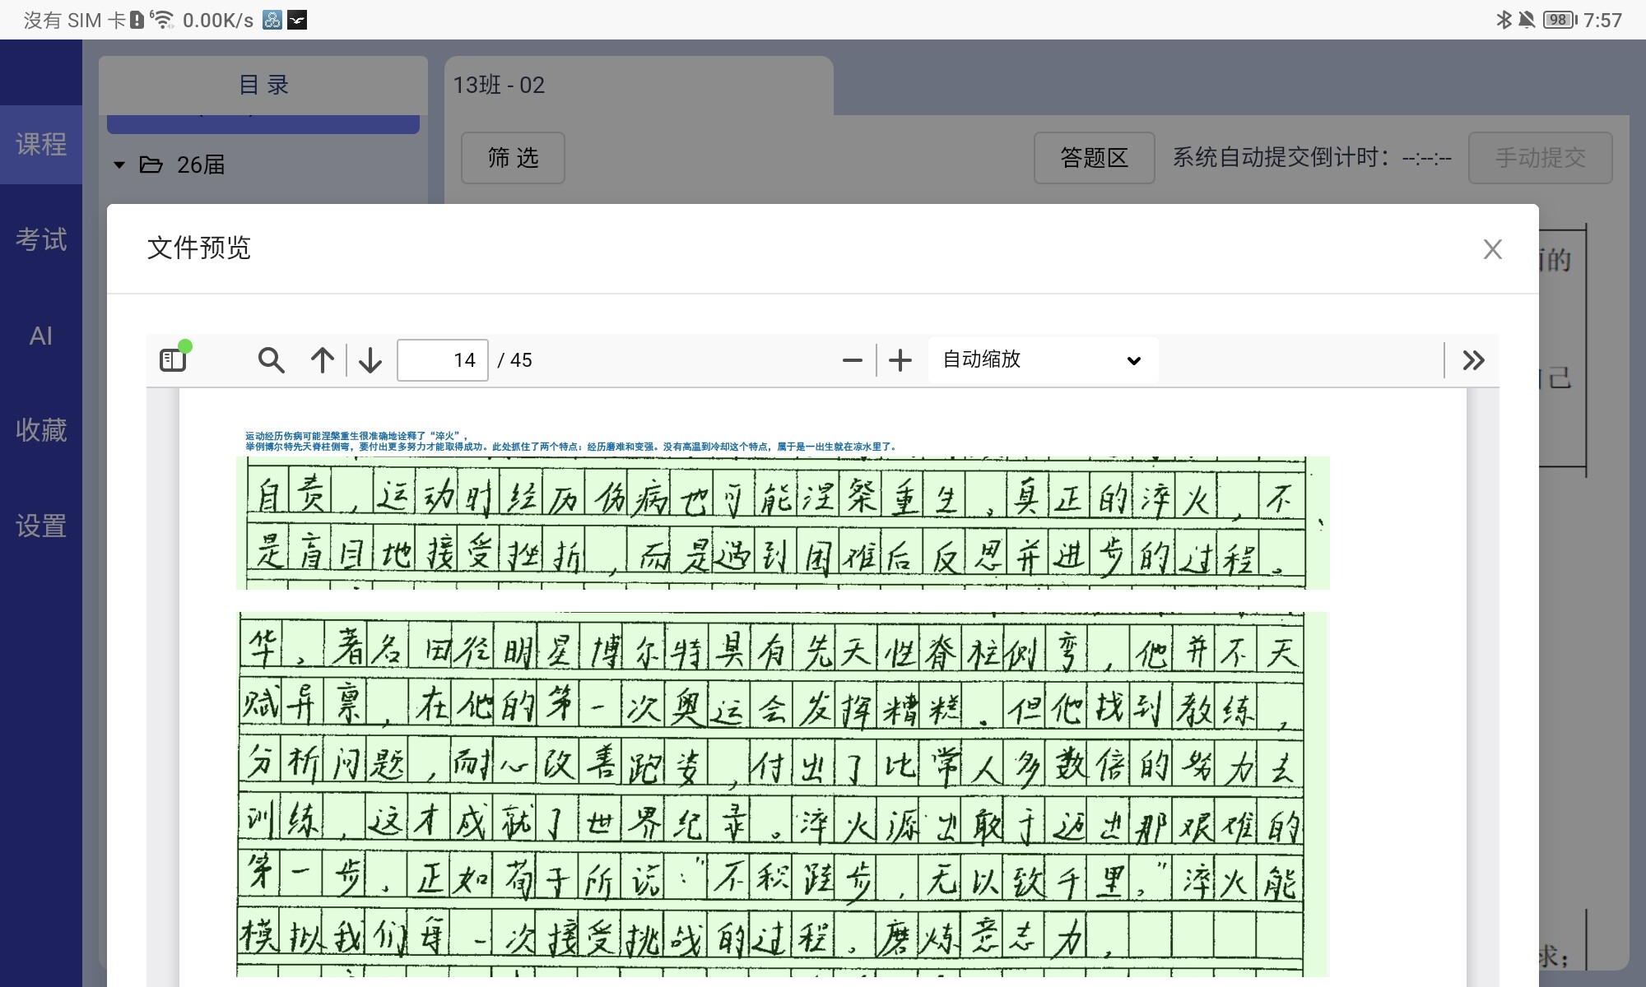This screenshot has width=1646, height=987.
Task: Go to previous page with up arrow
Action: pyautogui.click(x=323, y=360)
